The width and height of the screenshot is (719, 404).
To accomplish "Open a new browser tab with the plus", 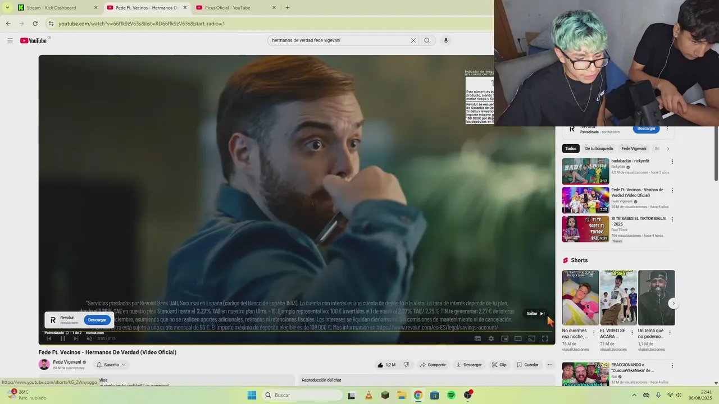I will pyautogui.click(x=288, y=7).
